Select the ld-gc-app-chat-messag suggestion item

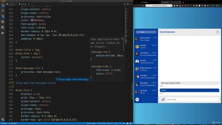coord(72,80)
